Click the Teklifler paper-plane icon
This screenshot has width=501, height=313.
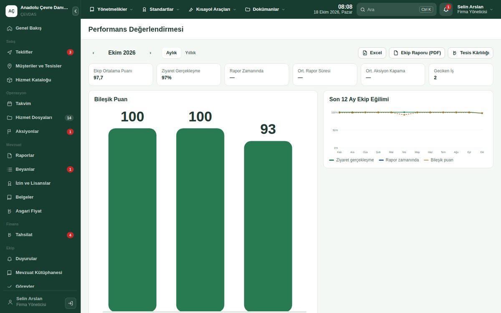[10, 52]
